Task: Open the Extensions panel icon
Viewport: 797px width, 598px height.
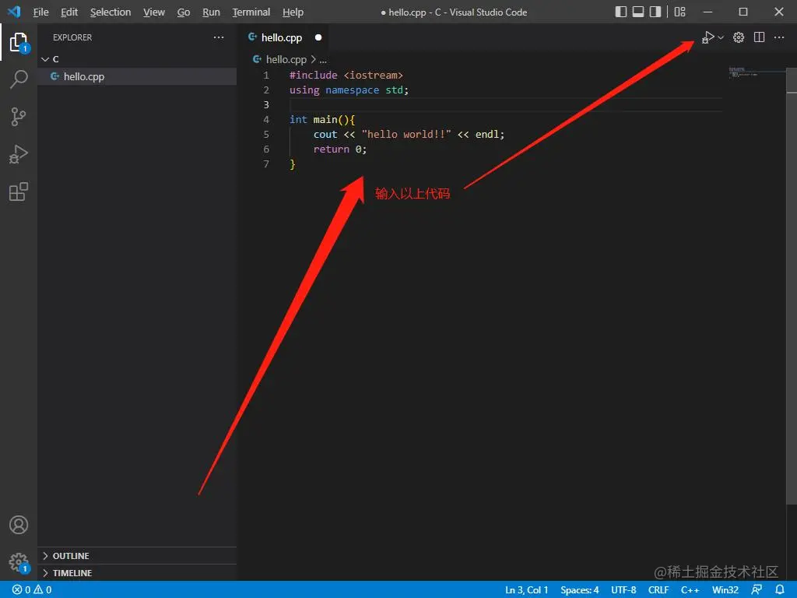Action: pyautogui.click(x=19, y=192)
